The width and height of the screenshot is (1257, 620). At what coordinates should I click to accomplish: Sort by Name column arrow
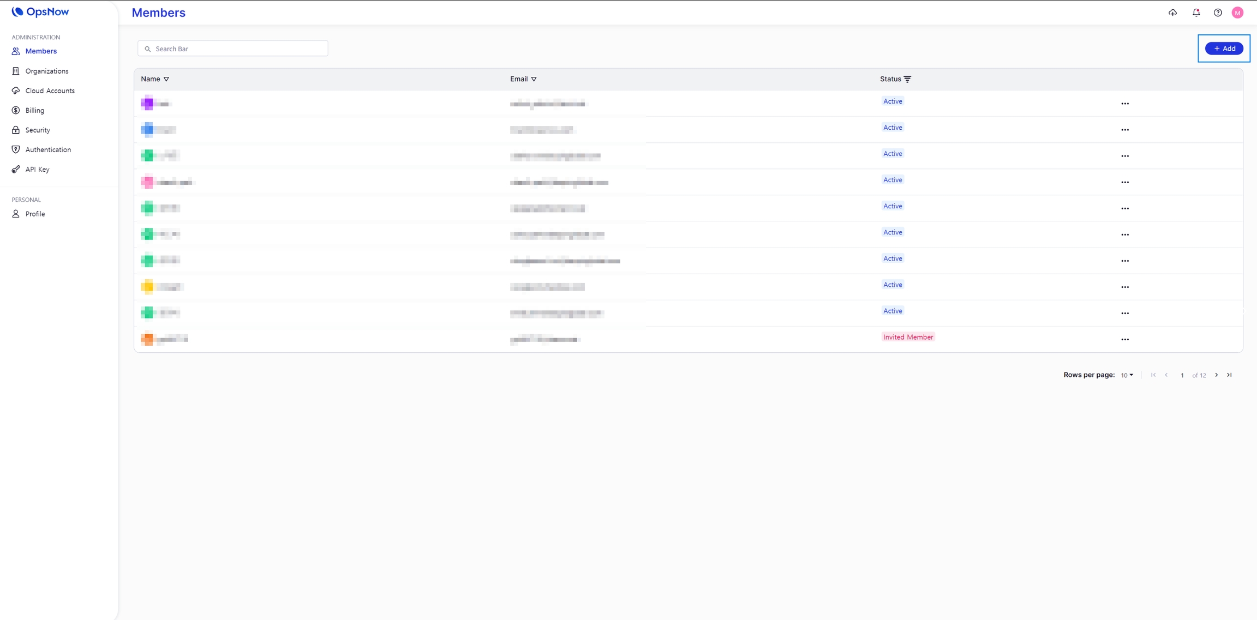click(166, 79)
